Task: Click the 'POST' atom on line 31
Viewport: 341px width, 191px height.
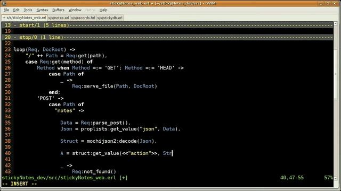Action: tap(46, 98)
